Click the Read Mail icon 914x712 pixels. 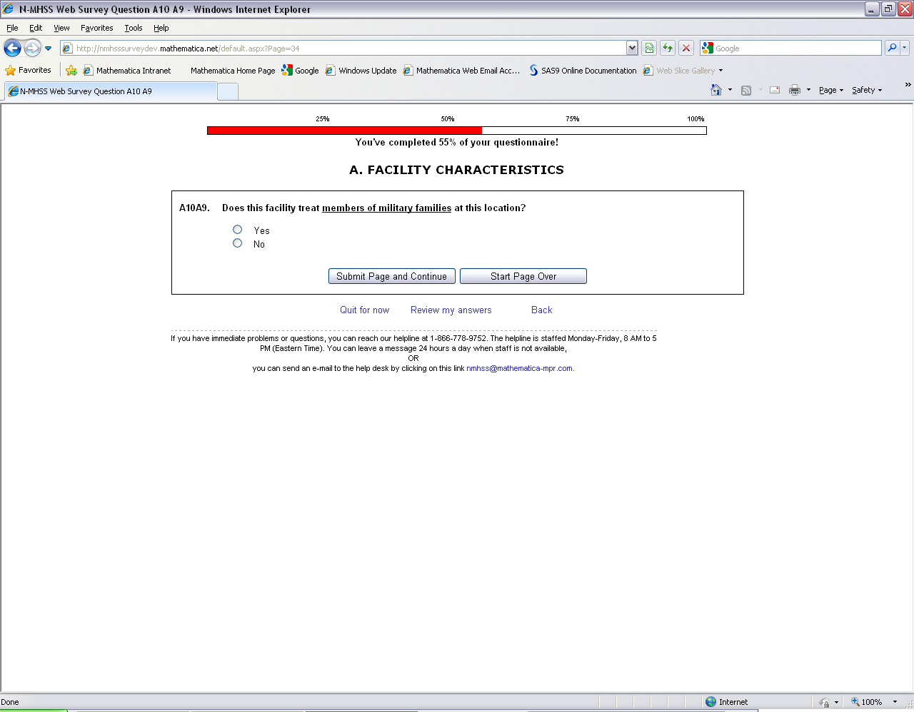[x=775, y=90]
